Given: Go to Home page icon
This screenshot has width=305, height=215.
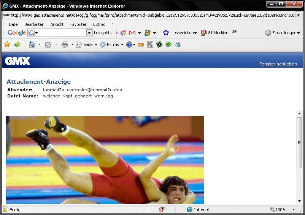Looking at the screenshot, I should coord(32,45).
